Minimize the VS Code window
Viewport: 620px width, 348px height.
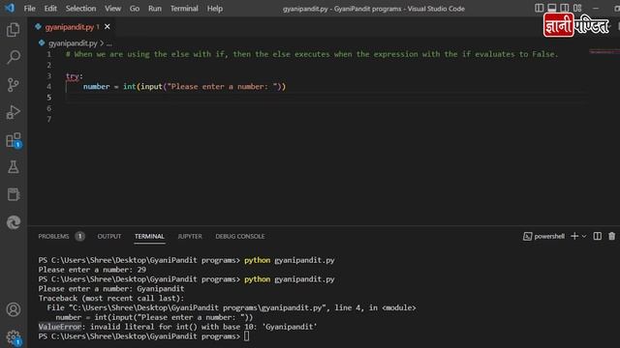click(596, 8)
